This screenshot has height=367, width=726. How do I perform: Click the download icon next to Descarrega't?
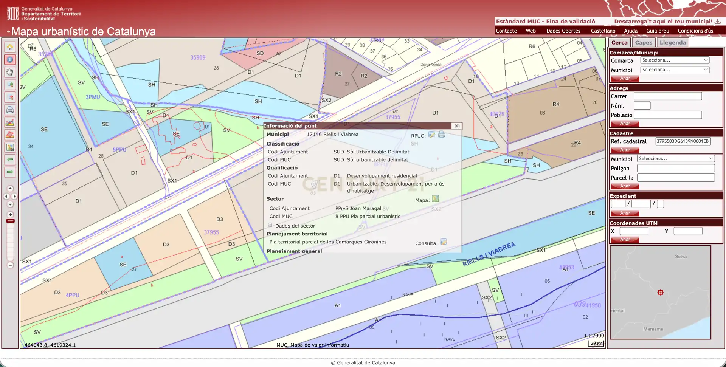click(x=717, y=22)
